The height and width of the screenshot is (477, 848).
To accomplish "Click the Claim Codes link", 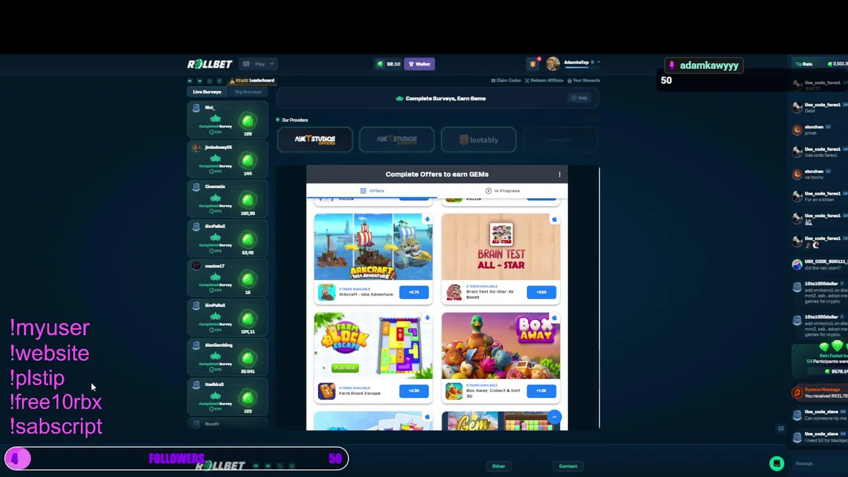I will 506,80.
